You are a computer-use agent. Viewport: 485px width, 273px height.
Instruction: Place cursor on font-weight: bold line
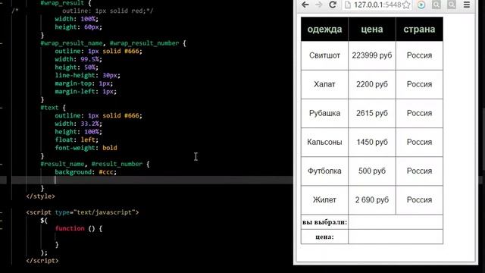(86, 148)
